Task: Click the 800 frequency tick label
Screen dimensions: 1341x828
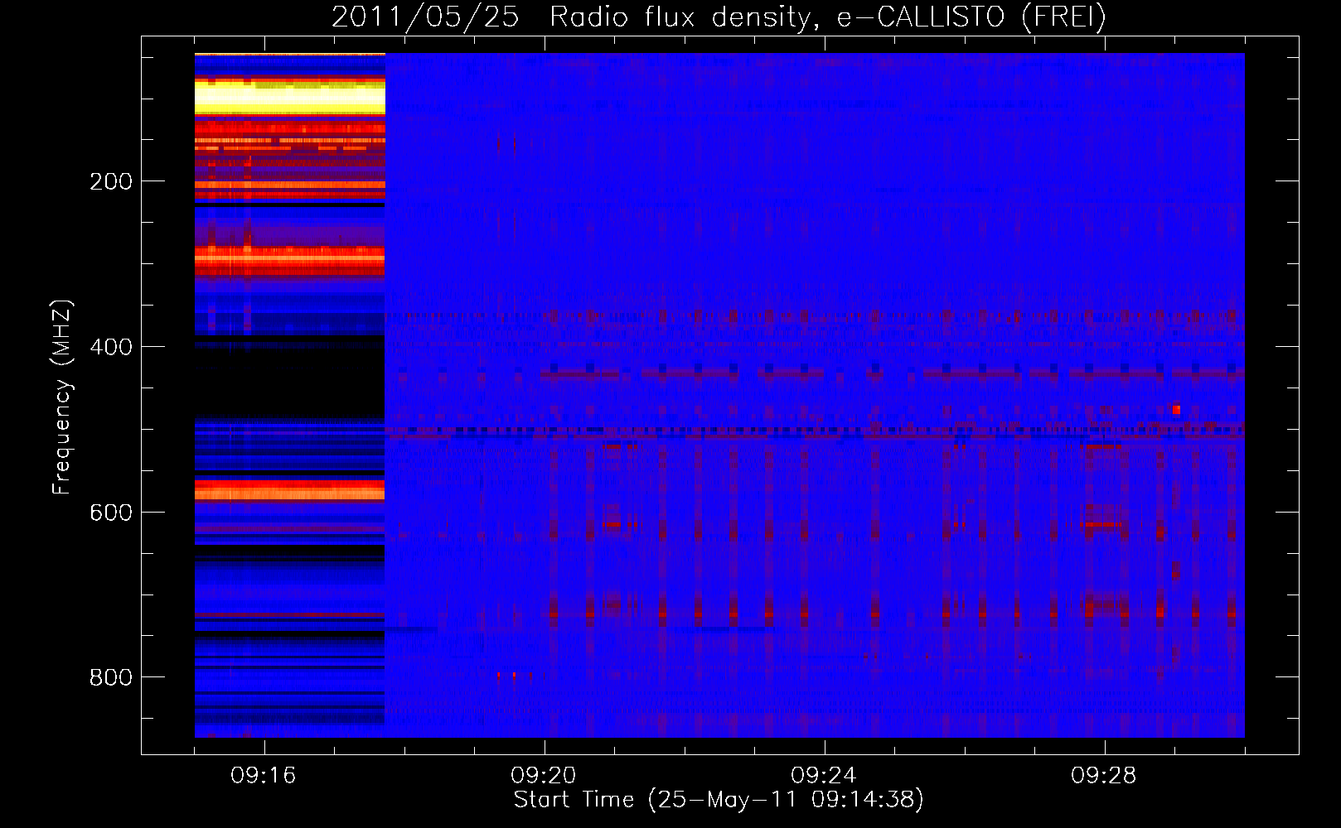Action: tap(110, 677)
